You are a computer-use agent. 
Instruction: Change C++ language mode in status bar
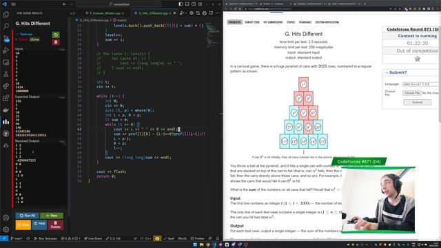coord(147,238)
